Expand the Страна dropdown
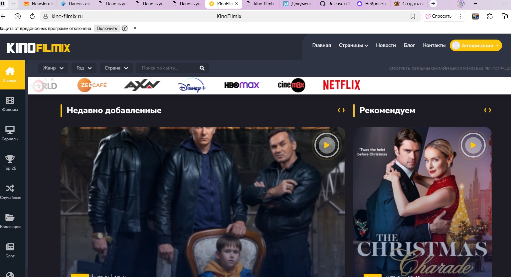Screen dimensions: 511x277 tap(116, 68)
